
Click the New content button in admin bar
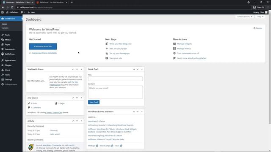31,12
